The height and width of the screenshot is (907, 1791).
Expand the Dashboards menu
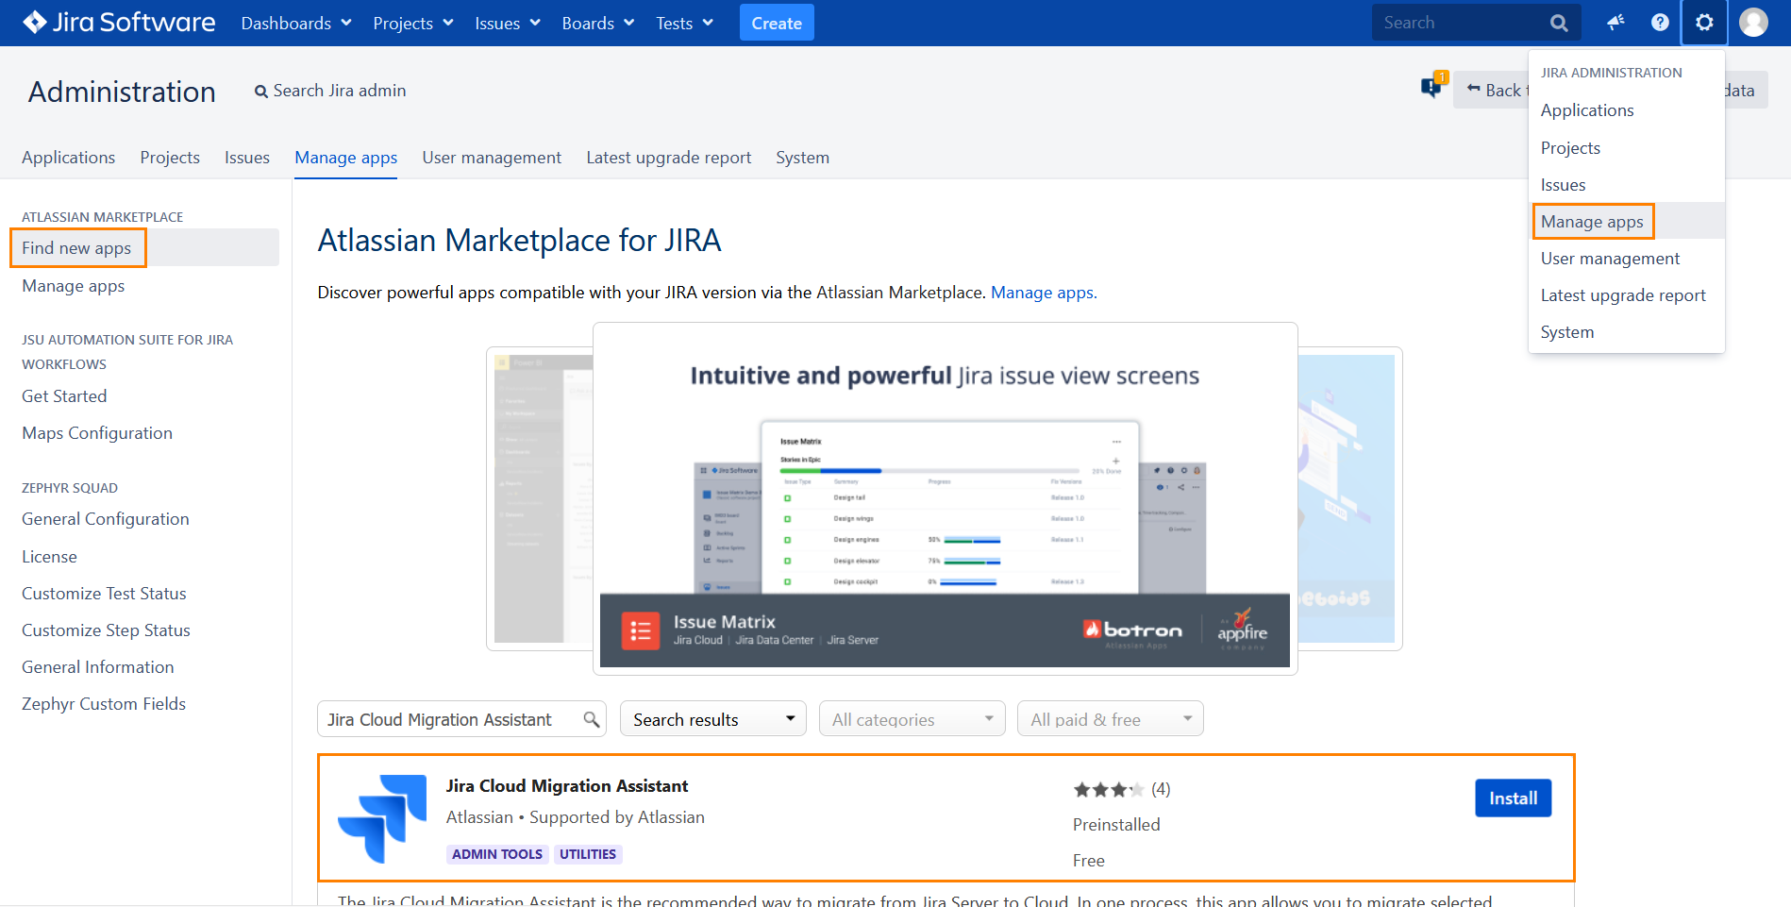point(296,23)
